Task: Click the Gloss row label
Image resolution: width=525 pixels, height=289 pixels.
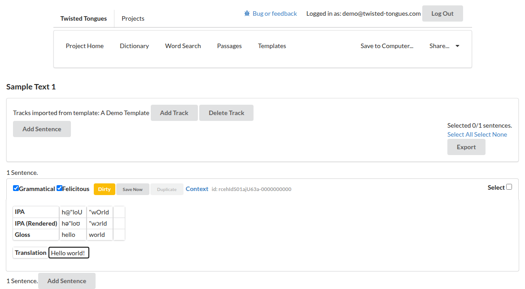Action: 36,235
